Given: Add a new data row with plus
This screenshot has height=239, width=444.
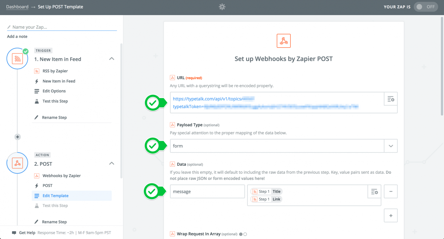Looking at the screenshot, I should (x=391, y=216).
